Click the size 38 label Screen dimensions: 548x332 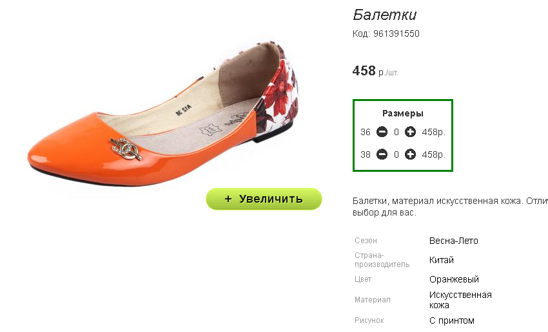(x=365, y=154)
